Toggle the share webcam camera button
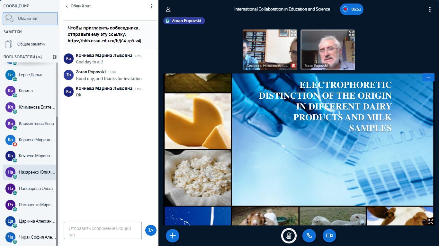Viewport: 439px width, 246px height. [x=329, y=236]
